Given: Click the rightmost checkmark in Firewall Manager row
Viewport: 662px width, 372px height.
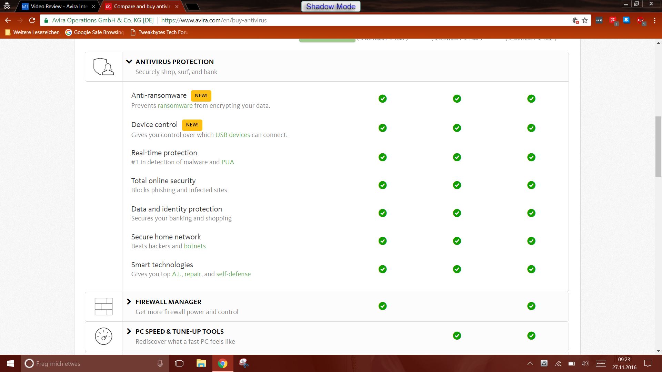Looking at the screenshot, I should 531,306.
